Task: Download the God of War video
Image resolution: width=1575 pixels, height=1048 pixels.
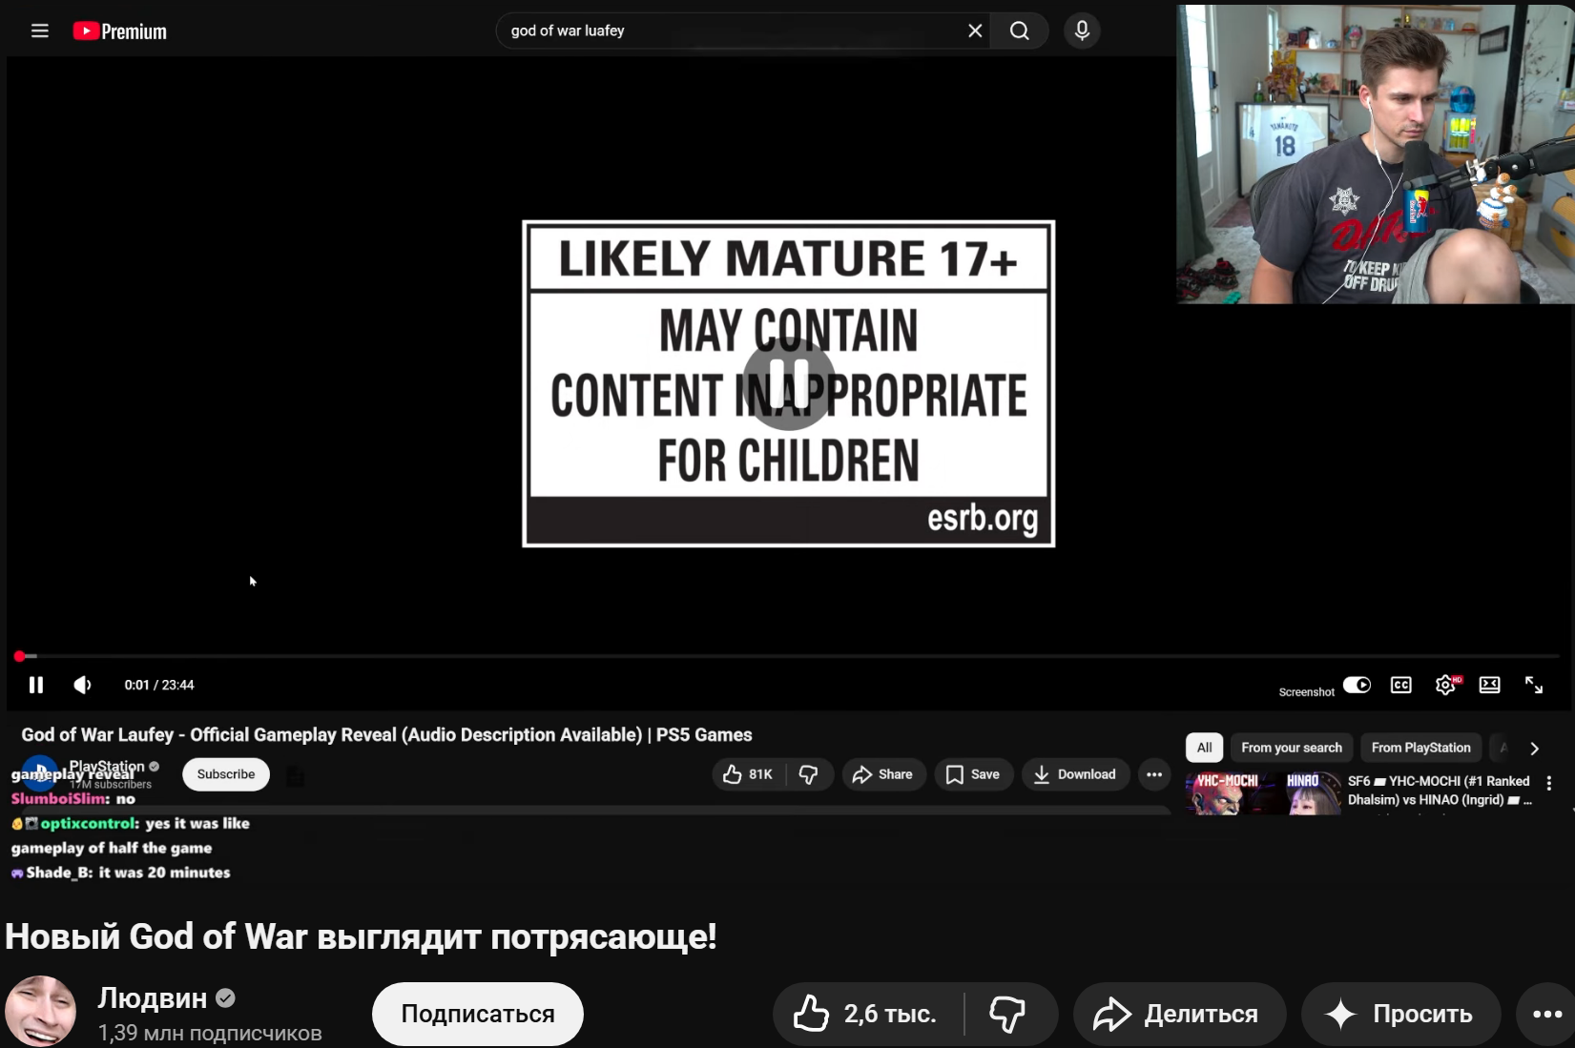Action: pyautogui.click(x=1075, y=774)
